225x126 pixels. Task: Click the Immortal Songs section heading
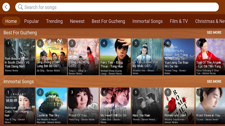click(19, 82)
